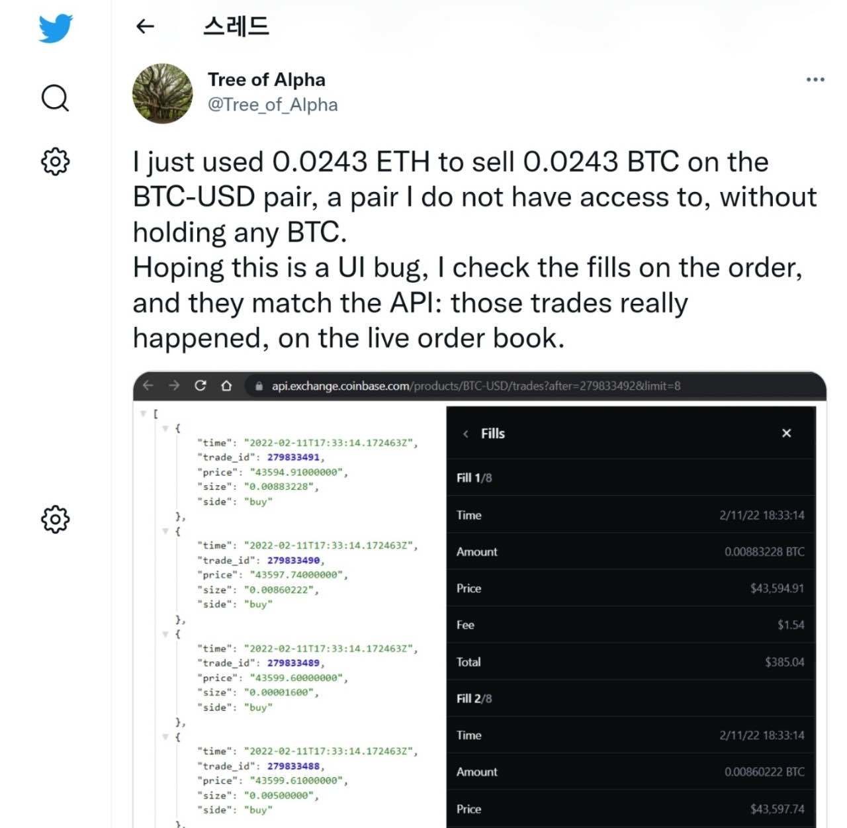
Task: Click the browser home icon
Action: point(226,385)
